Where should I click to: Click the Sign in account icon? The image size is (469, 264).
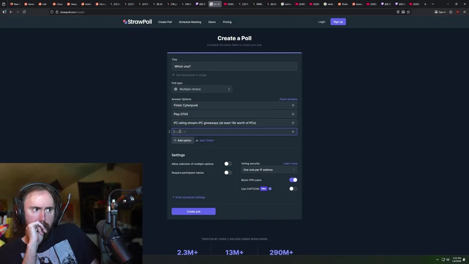(436, 12)
